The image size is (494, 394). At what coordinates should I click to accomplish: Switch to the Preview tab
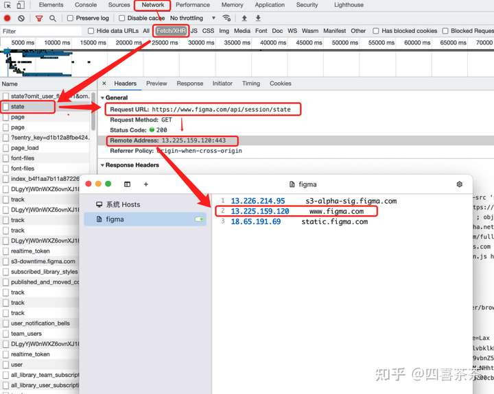[x=156, y=84]
